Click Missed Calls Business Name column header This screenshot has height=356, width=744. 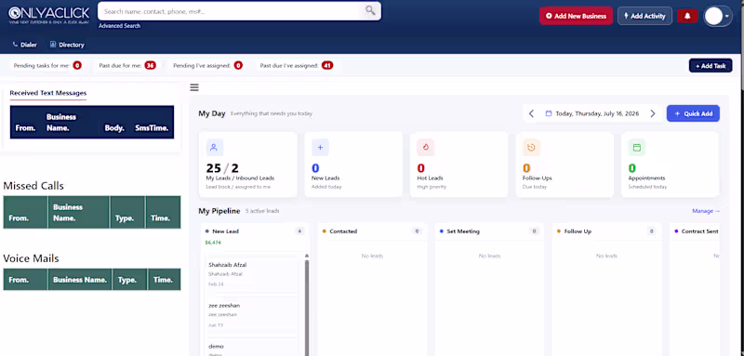point(79,212)
